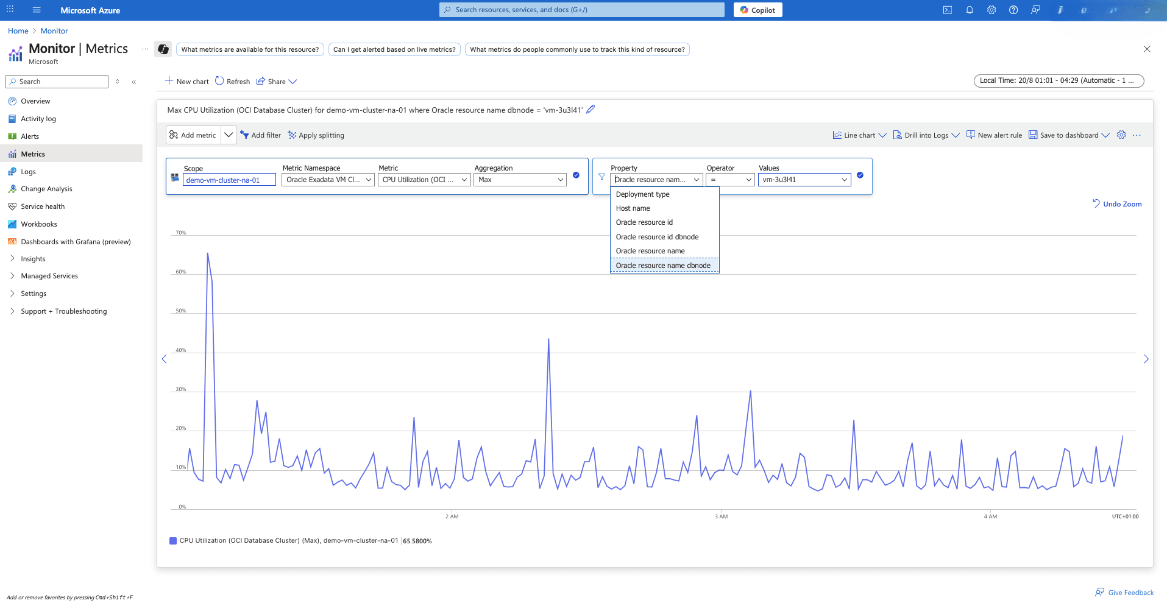The height and width of the screenshot is (603, 1167).
Task: Refresh the metrics chart
Action: click(233, 82)
